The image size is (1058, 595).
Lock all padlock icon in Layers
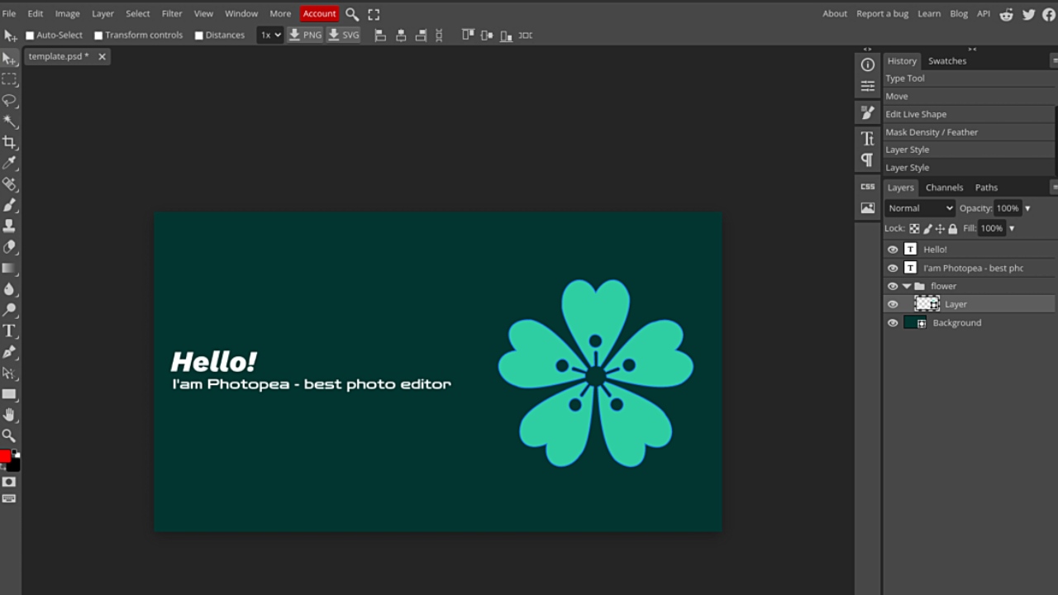coord(952,228)
